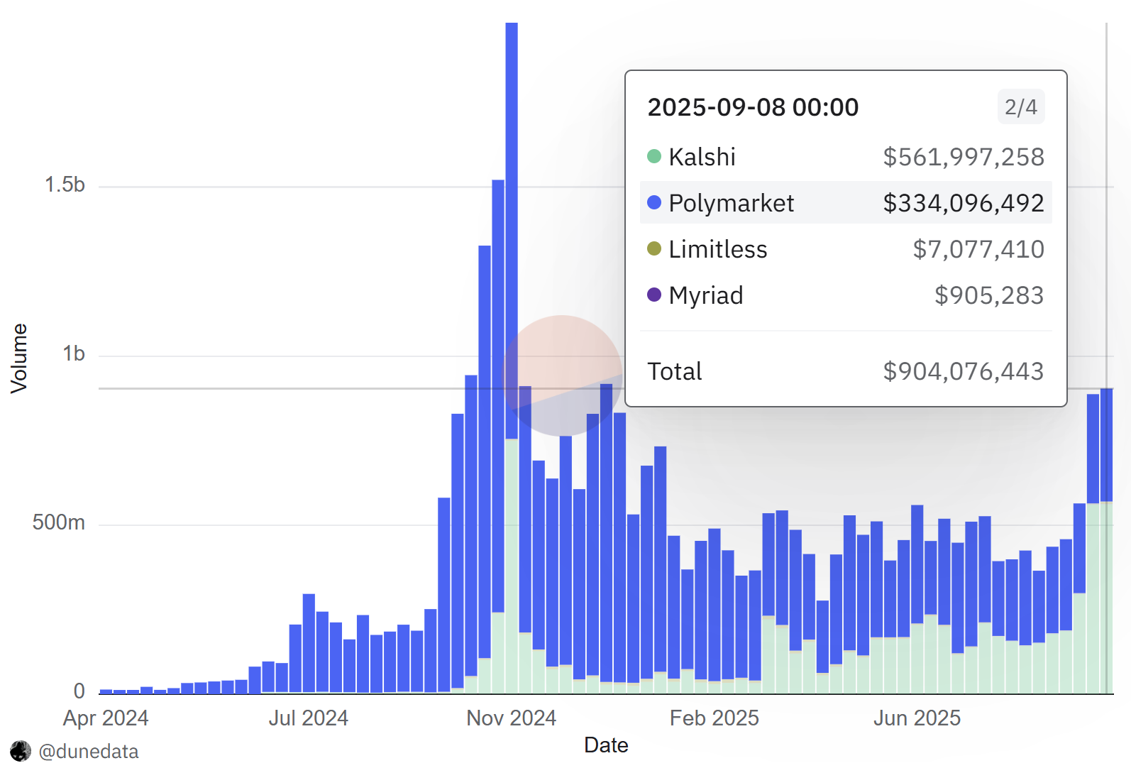Viewport: 1131px width, 768px height.
Task: Click the tooltip date header 2025-09-08
Action: pyautogui.click(x=753, y=107)
